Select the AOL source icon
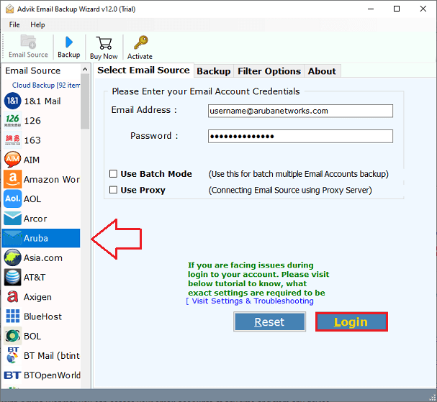Viewport: 437px width, 402px height. tap(12, 198)
